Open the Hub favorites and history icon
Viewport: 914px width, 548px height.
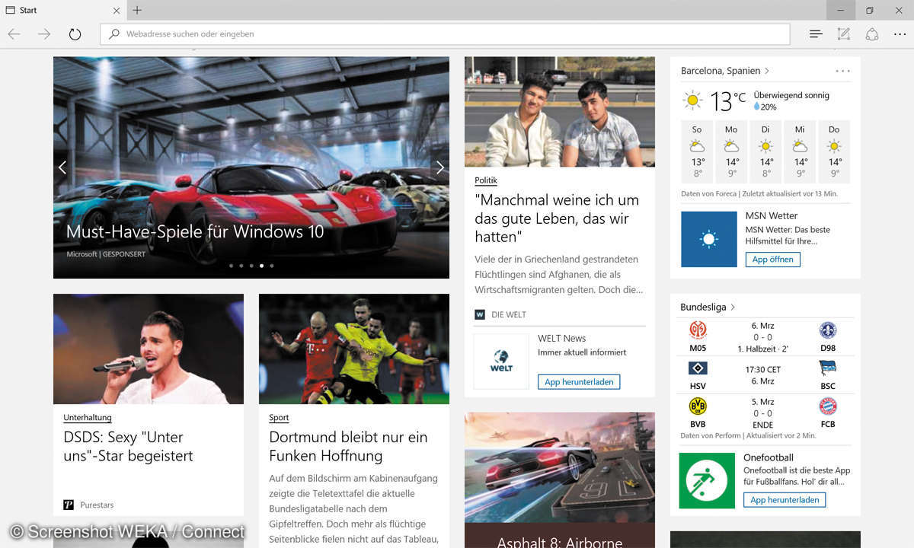pyautogui.click(x=816, y=34)
